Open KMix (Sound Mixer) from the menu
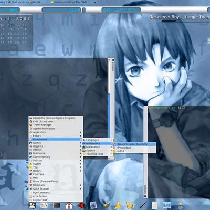This screenshot has height=210, width=210. [56, 121]
